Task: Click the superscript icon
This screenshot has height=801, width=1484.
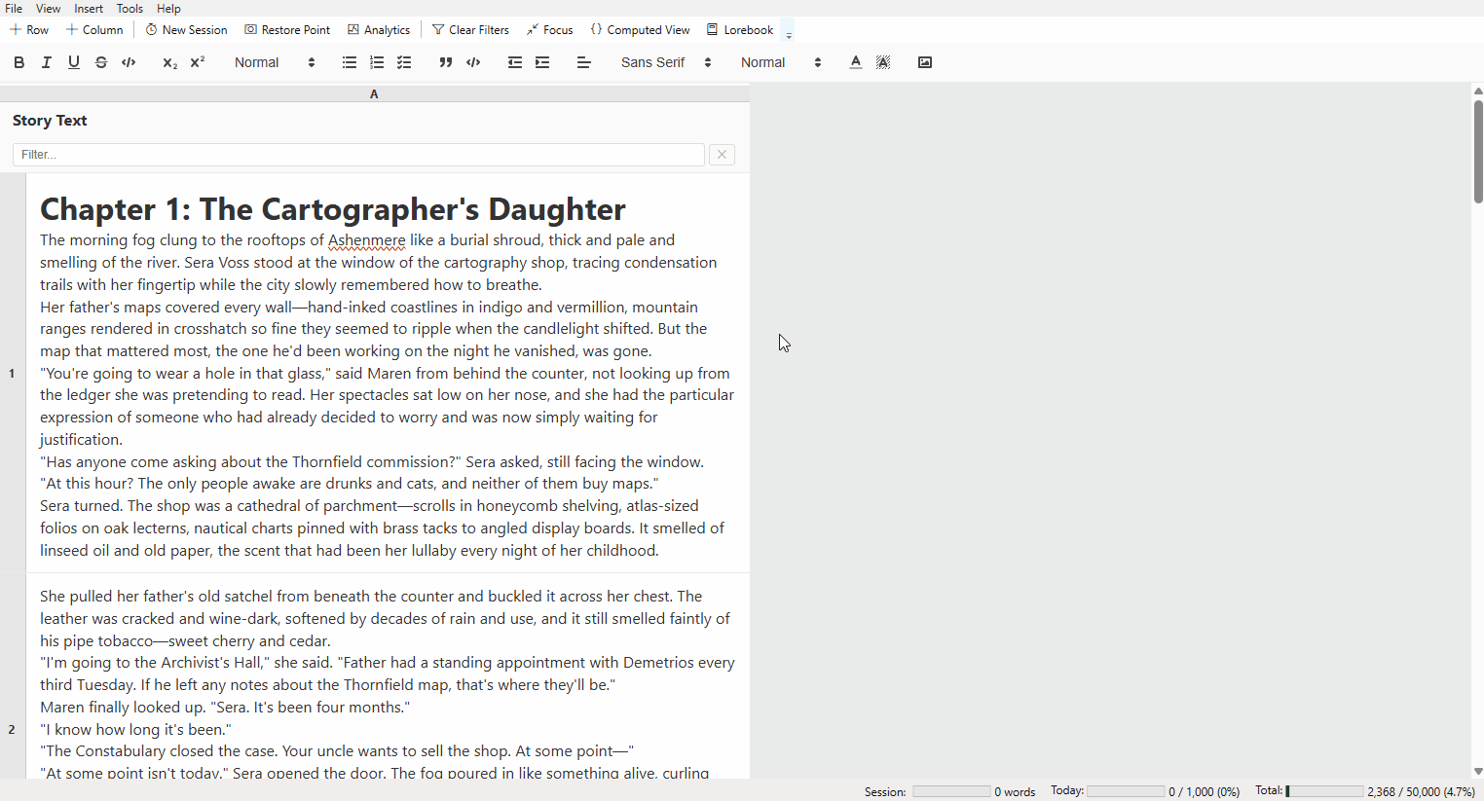Action: coord(198,62)
